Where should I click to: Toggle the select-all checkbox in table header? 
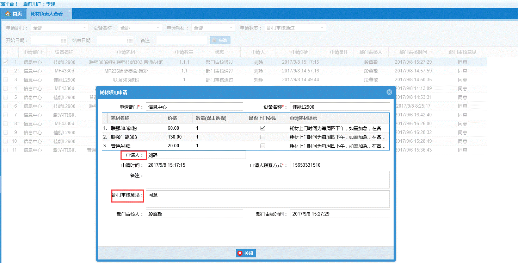pos(5,52)
